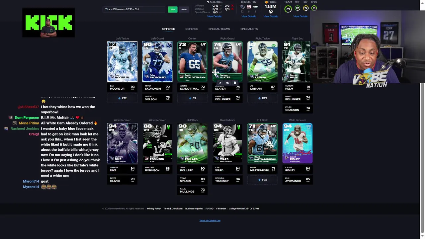425x239 pixels.
Task: Click the 72 defense rating circle
Action: tap(306, 8)
